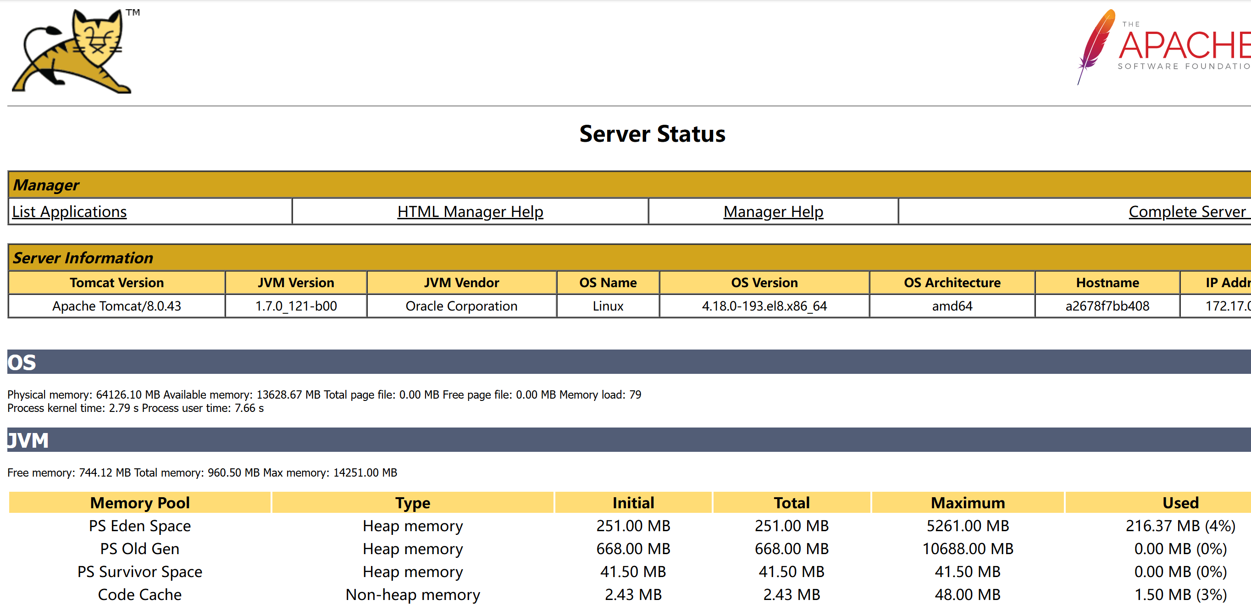Click the JVM Free memory summary line
Viewport: 1251px width, 611px height.
[202, 473]
